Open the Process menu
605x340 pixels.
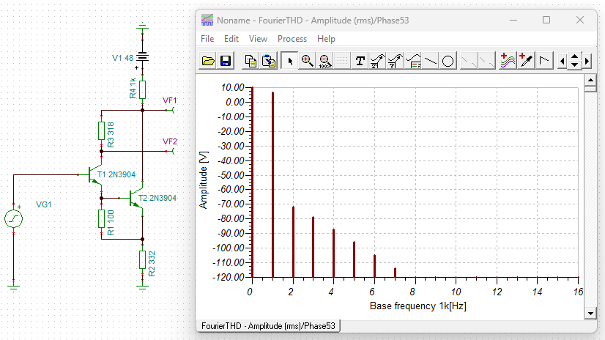(292, 39)
